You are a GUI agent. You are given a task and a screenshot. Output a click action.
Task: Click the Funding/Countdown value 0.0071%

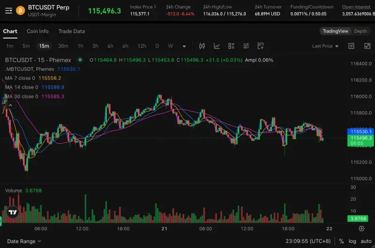(x=308, y=14)
